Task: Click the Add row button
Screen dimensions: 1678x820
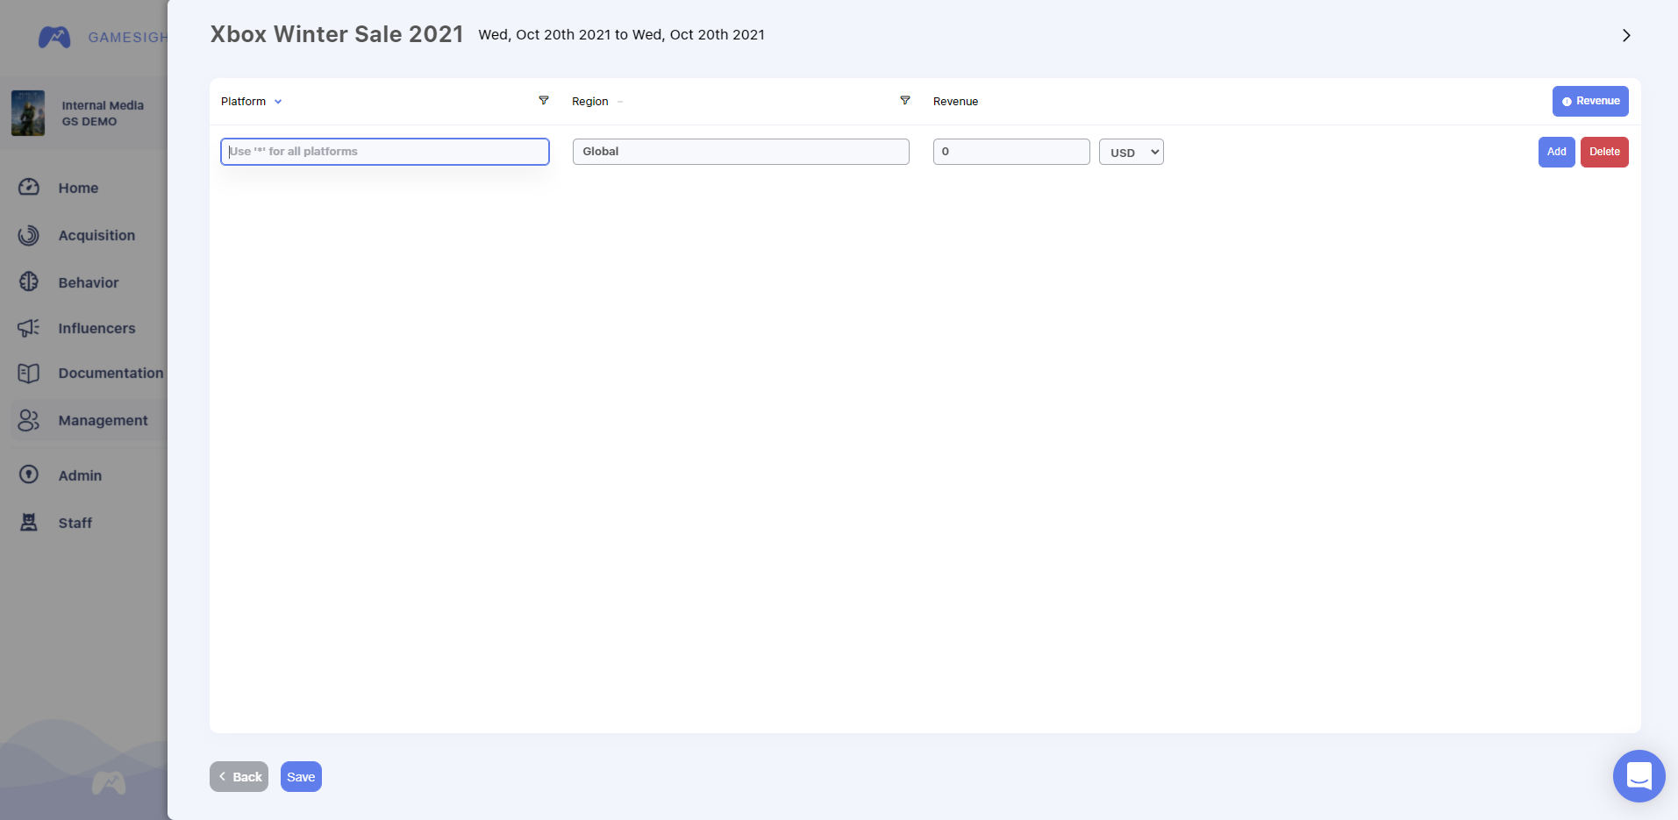Action: pyautogui.click(x=1556, y=152)
